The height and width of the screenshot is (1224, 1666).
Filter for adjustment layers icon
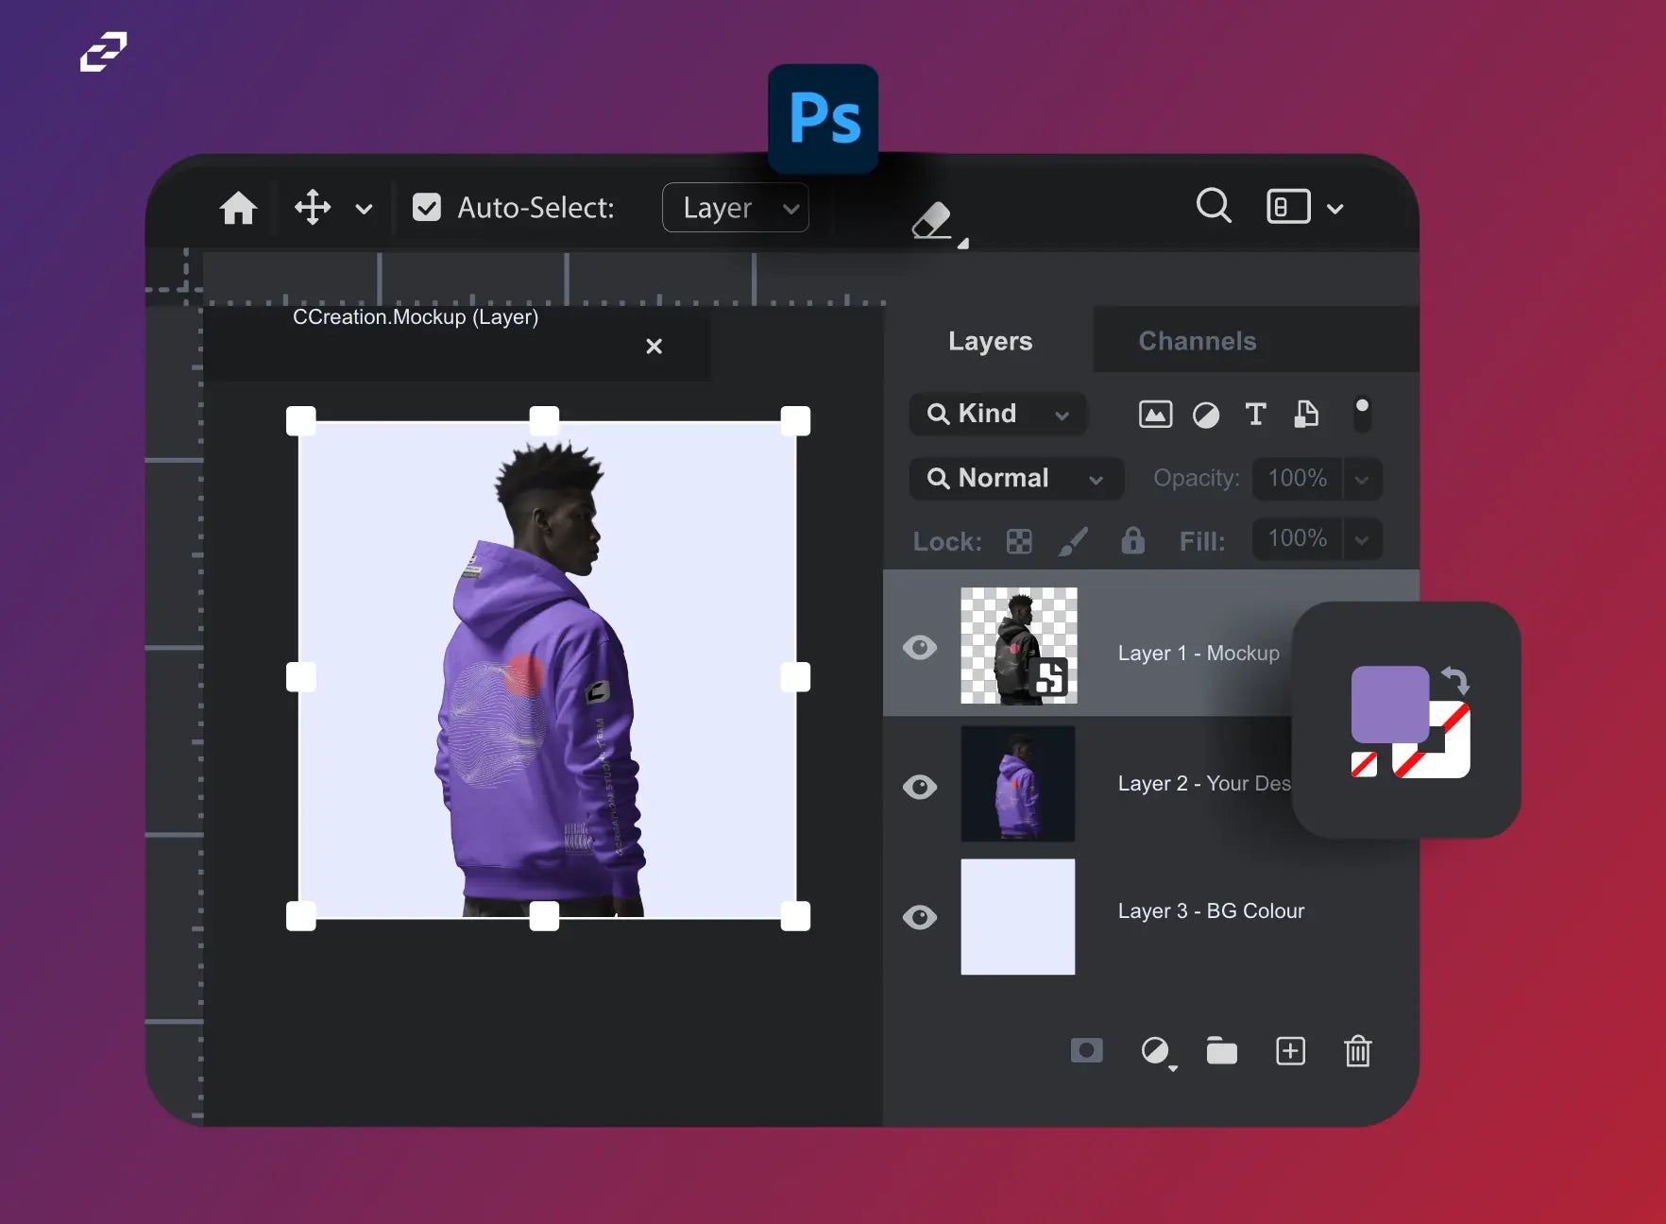click(x=1206, y=415)
